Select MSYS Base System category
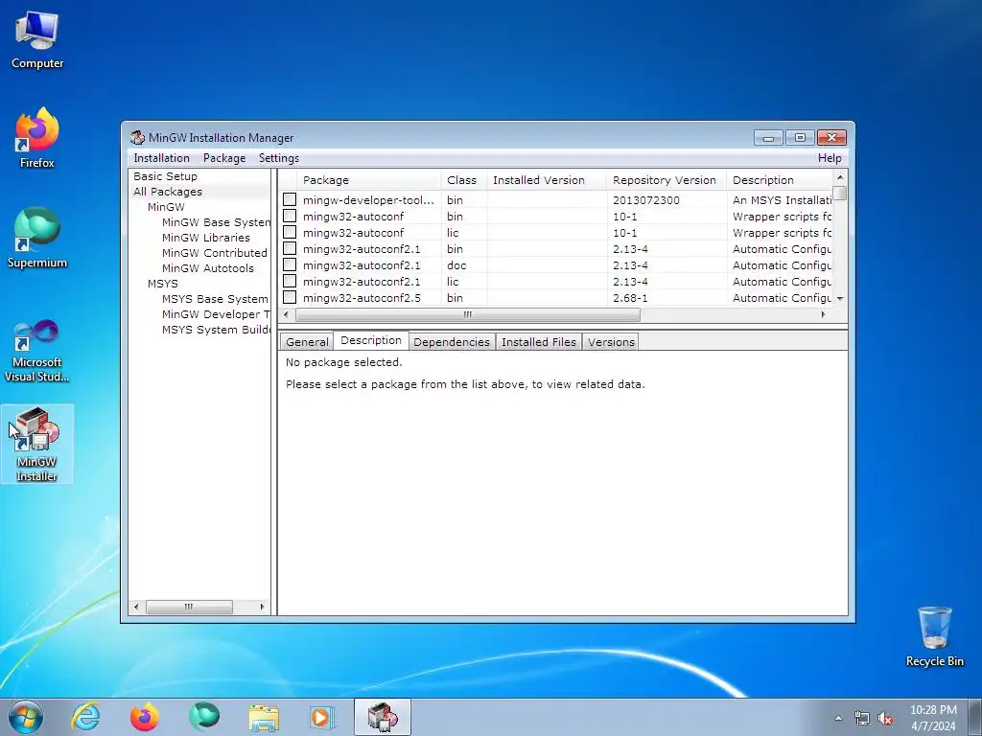Screen dimensions: 982x736 point(215,299)
